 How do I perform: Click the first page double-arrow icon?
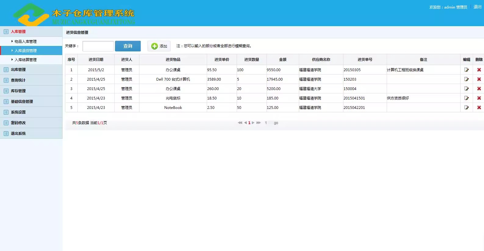point(240,123)
